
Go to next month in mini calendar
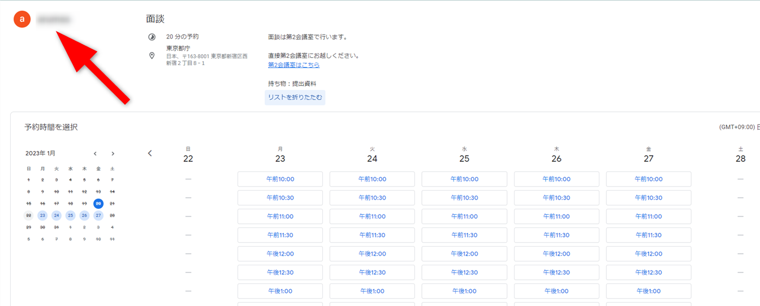point(113,153)
